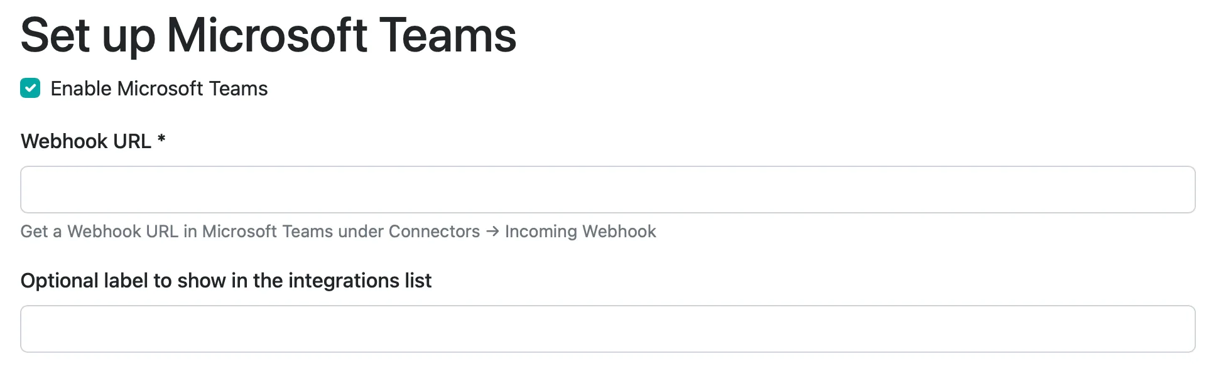Click the "Webhook URL" field label
Viewport: 1216px width, 381px height.
(x=86, y=141)
